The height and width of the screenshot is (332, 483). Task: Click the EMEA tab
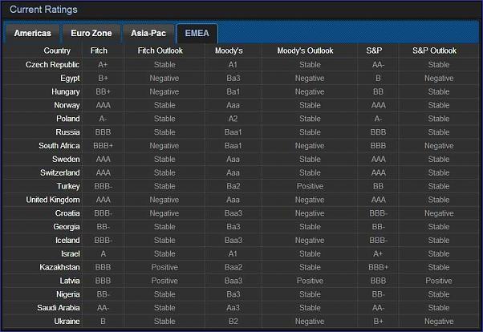coord(197,33)
